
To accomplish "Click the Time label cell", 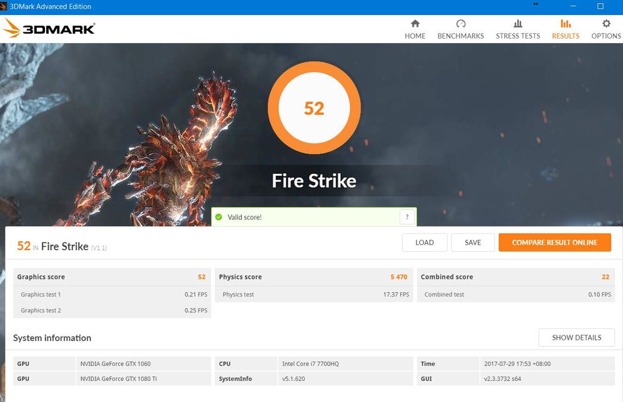I will (448, 363).
